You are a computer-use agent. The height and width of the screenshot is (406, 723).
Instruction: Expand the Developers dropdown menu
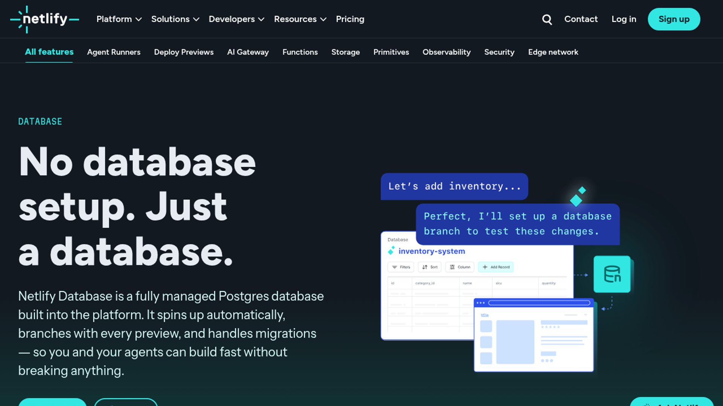pos(236,19)
